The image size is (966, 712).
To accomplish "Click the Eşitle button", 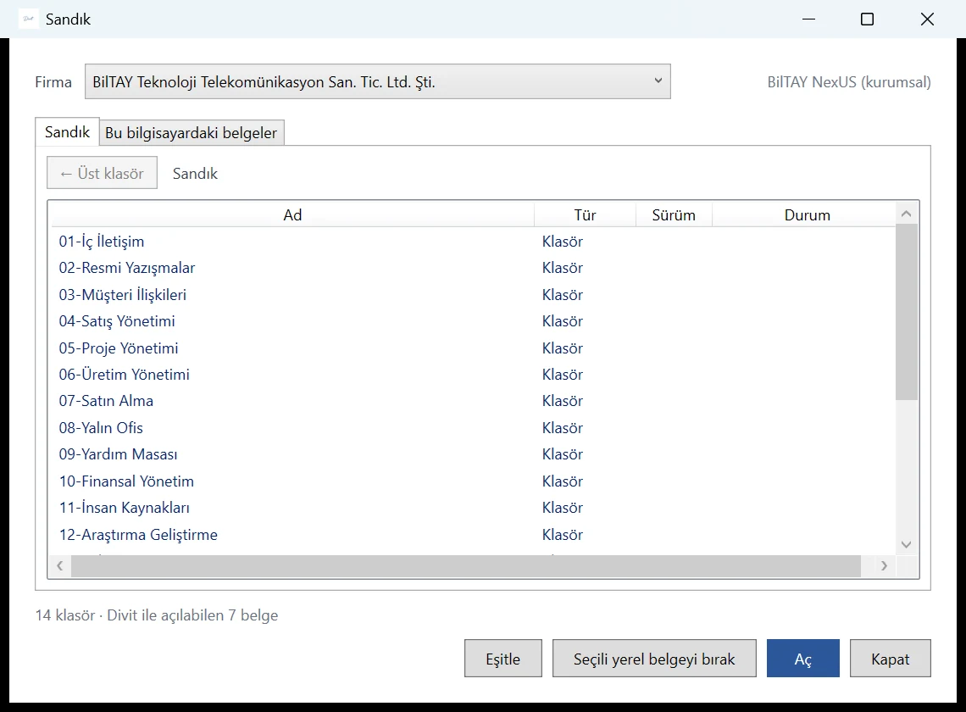I will [503, 659].
